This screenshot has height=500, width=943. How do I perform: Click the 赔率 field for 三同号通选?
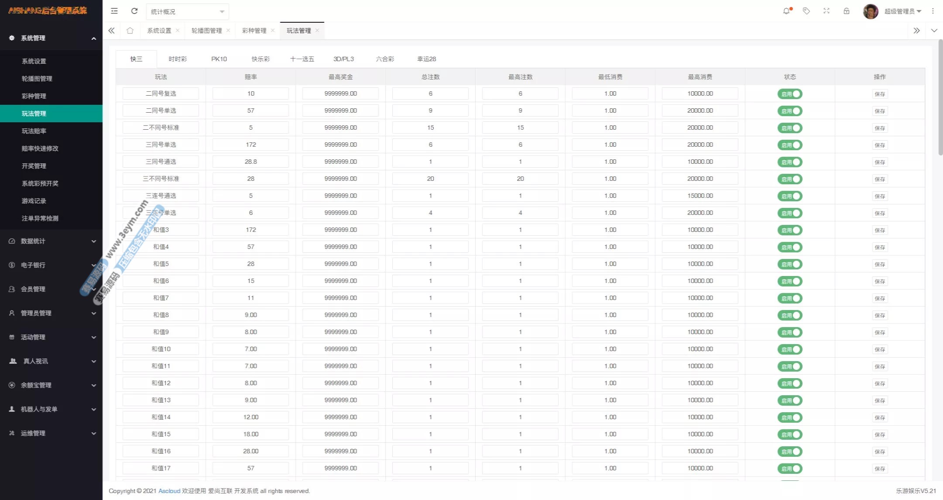tap(250, 162)
